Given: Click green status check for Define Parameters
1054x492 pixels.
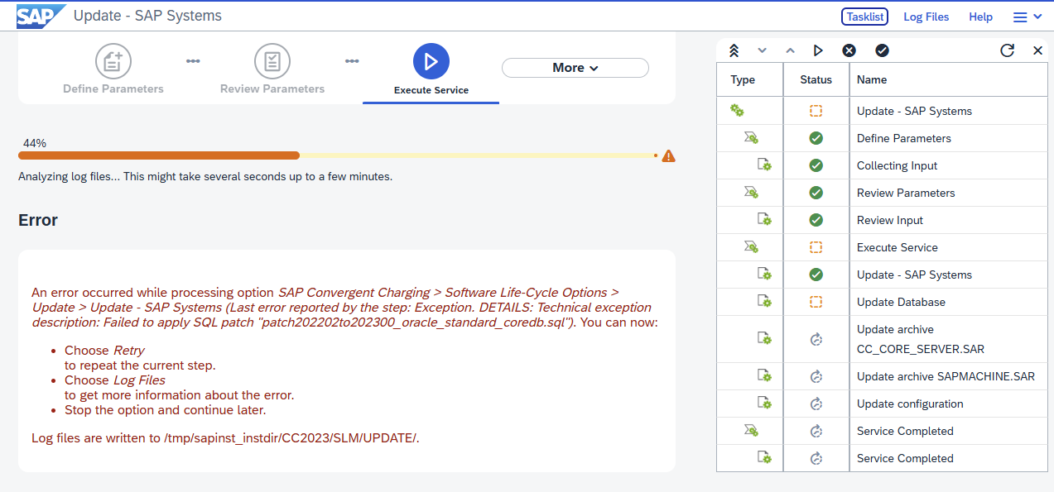Looking at the screenshot, I should pos(816,138).
